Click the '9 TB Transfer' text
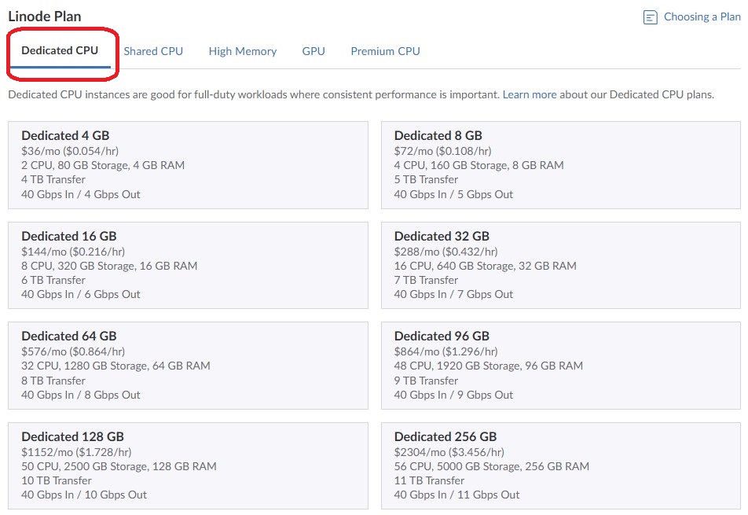This screenshot has height=515, width=748. click(426, 381)
